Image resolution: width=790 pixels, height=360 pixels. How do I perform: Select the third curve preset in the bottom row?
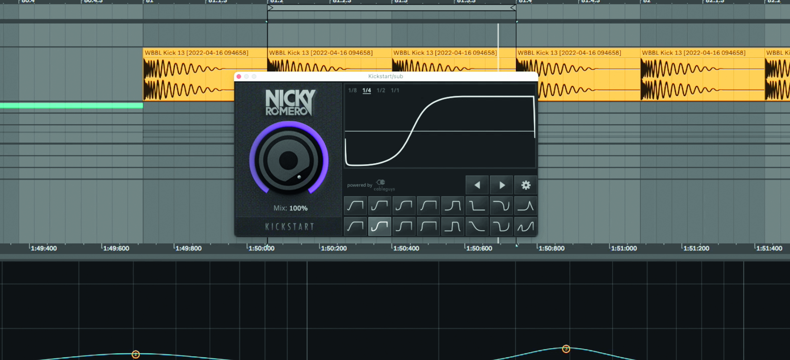(404, 226)
